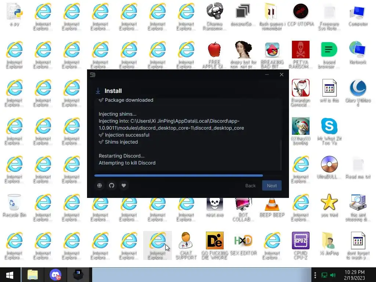Select the Dharma Ransomware skull icon
Viewport: 376px width, 282px height.
[x=214, y=16]
